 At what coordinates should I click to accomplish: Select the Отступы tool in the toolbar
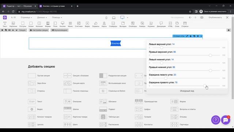pos(23,24)
